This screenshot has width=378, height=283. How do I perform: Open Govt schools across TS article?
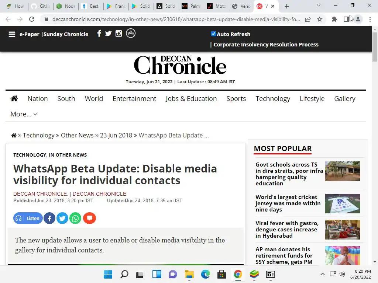pyautogui.click(x=289, y=174)
